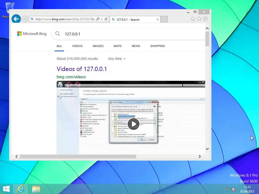Close the '127.0.0.1 - Search' tab
The image size is (259, 194).
157,19
